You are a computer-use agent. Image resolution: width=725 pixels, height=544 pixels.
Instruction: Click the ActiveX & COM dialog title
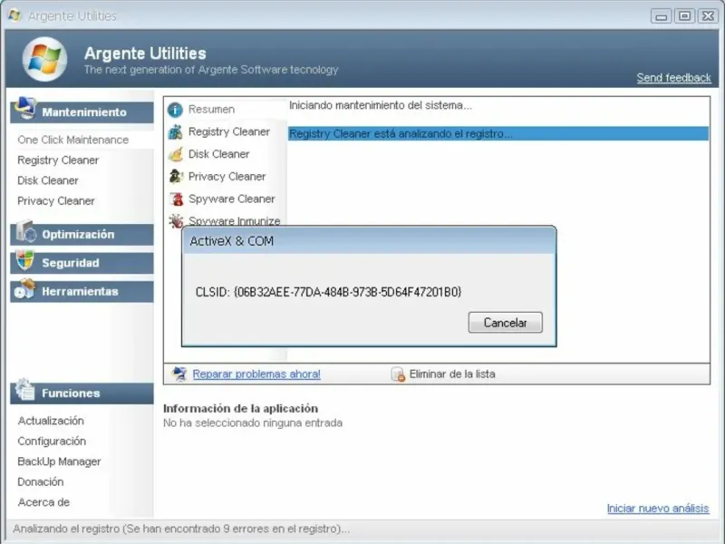coord(232,241)
